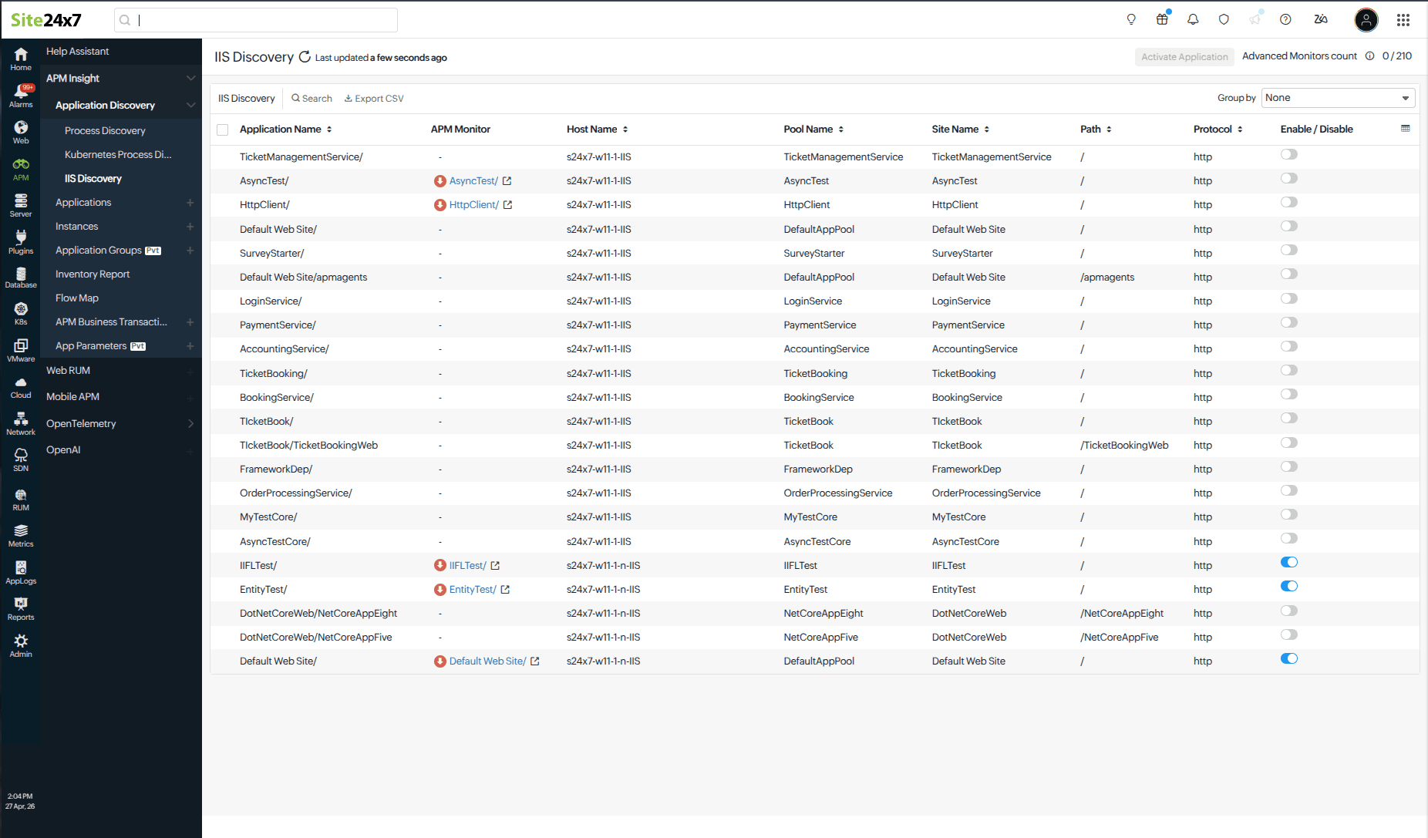
Task: Sort by Application Name column arrows
Action: tap(329, 130)
